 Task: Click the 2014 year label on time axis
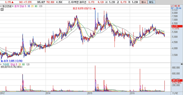click(x=48, y=93)
